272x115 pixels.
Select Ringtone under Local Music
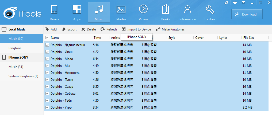[15, 48]
